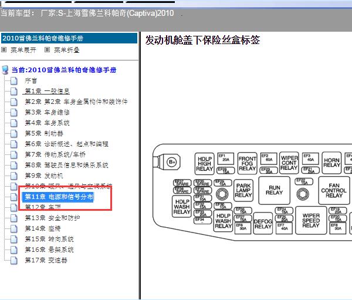
Task: Open 第9章 发动机 chapter
Action: coord(44,176)
